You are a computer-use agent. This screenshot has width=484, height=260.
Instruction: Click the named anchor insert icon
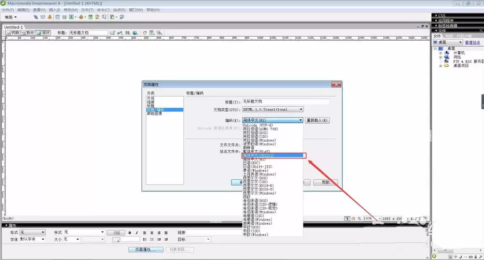pyautogui.click(x=49, y=17)
